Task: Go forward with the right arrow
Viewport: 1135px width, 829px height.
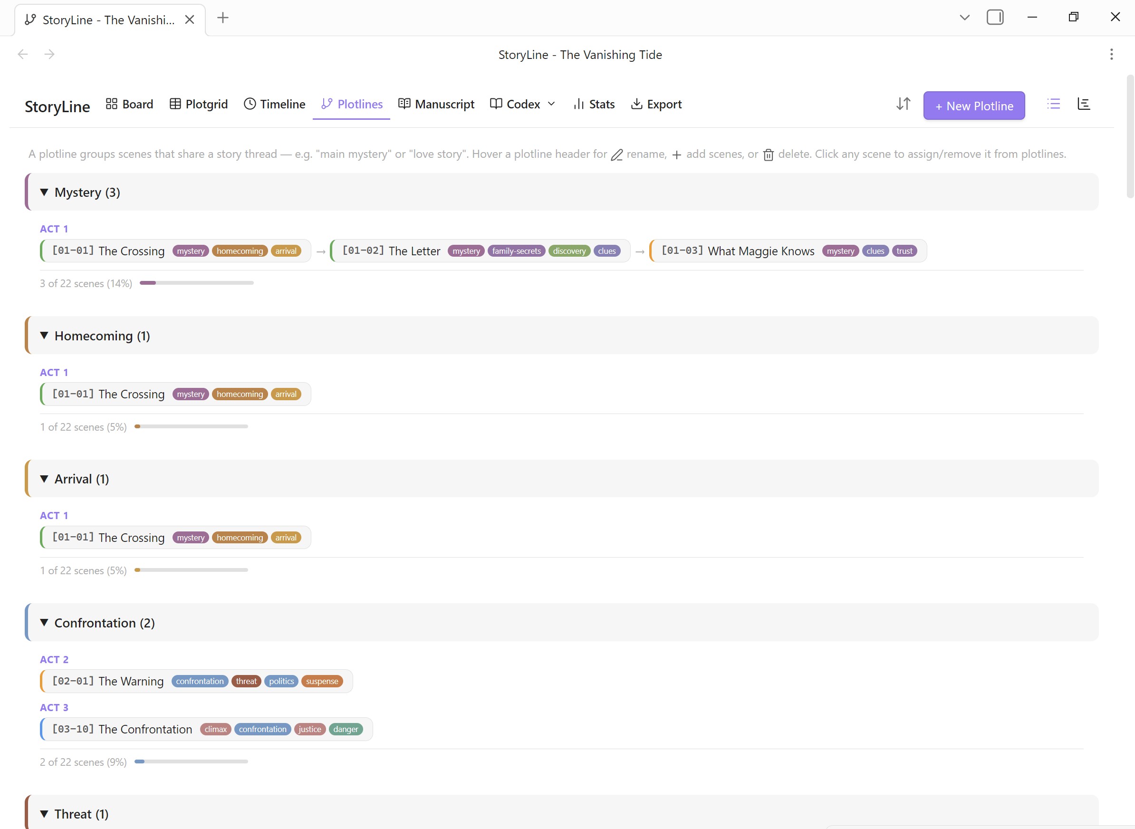Action: [49, 54]
